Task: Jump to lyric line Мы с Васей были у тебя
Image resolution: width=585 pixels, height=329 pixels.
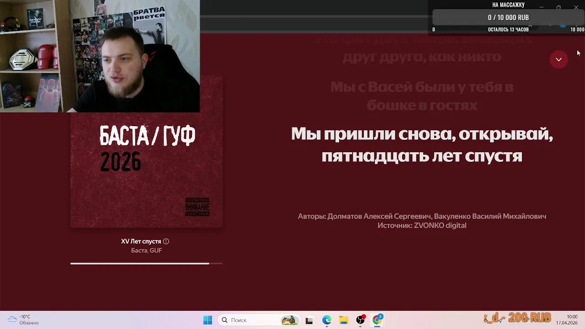Action: pyautogui.click(x=422, y=96)
